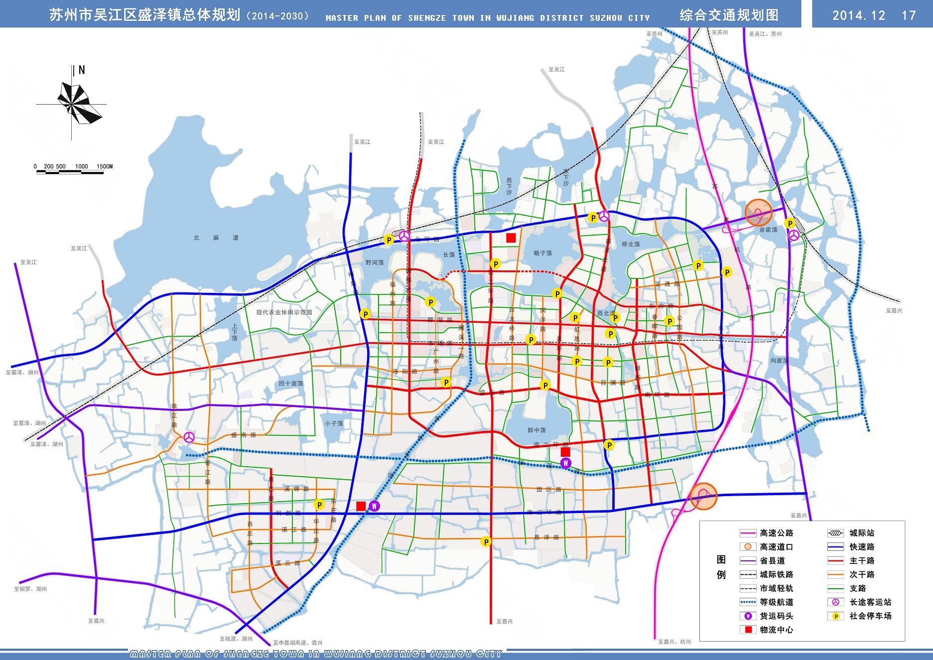Screen dimensions: 933x660
Task: Select the red 主干路 line sample in legend
Action: coord(835,561)
